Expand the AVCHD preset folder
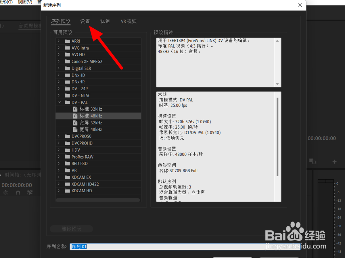Viewport: 345px width, 258px height. [x=59, y=54]
